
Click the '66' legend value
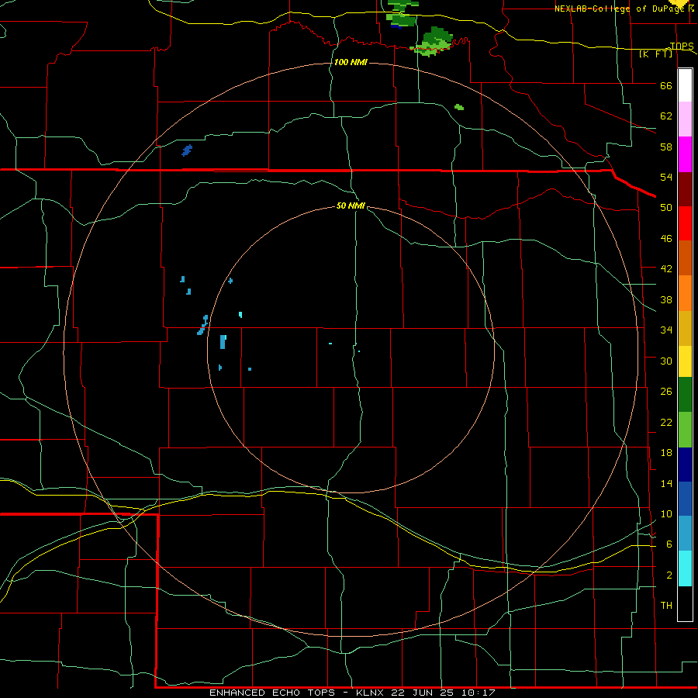point(666,86)
